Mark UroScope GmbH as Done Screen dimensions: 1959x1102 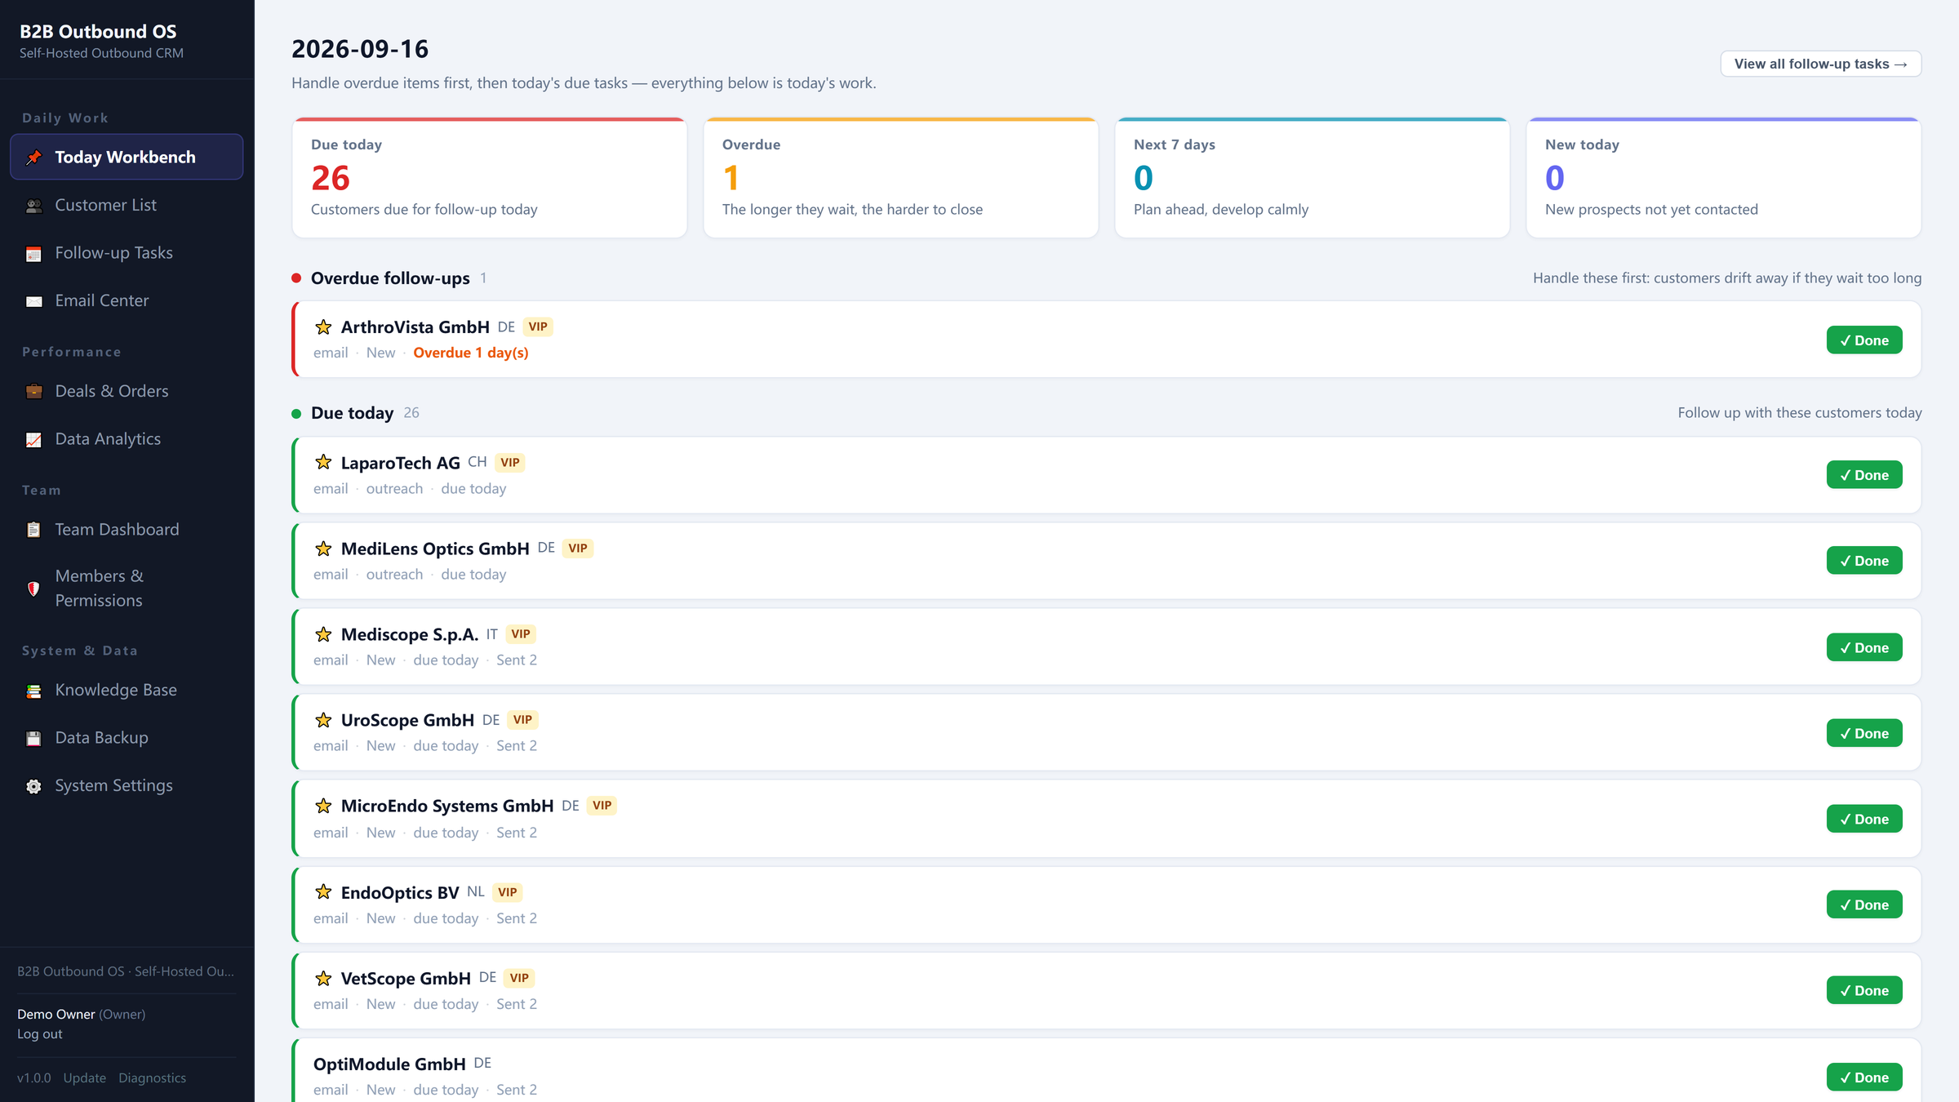coord(1864,733)
